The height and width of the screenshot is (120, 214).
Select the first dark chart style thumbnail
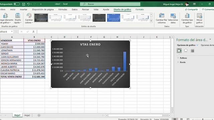[x=41, y=18]
